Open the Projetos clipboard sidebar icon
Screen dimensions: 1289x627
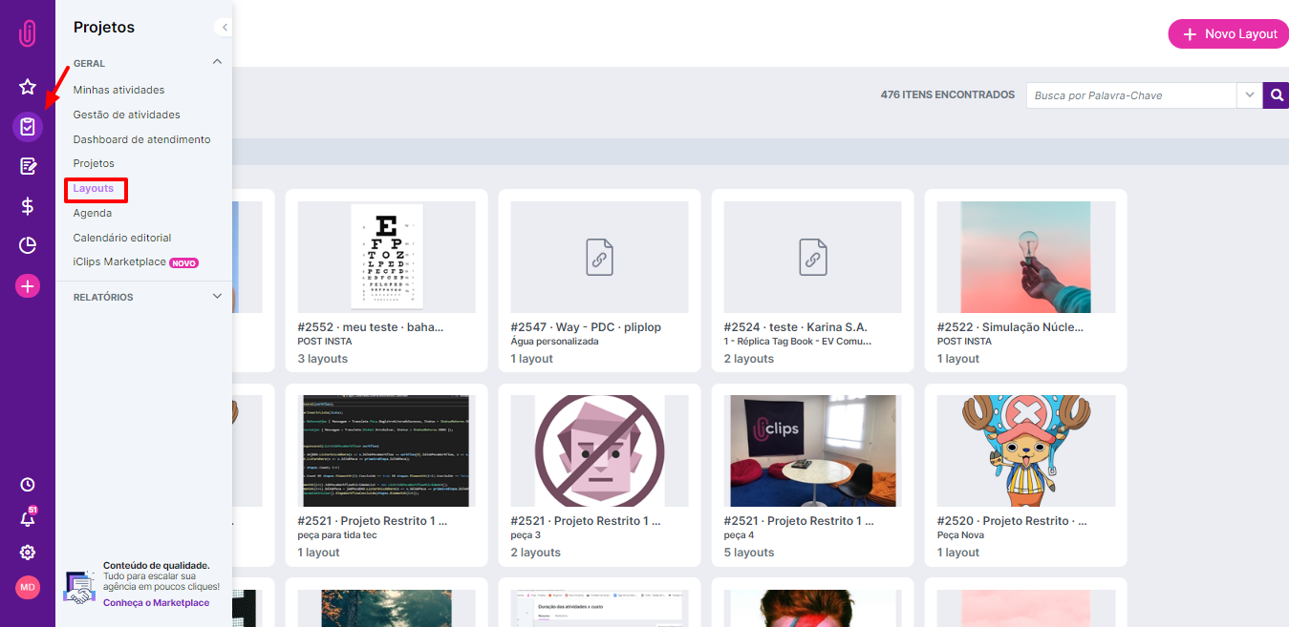28,126
